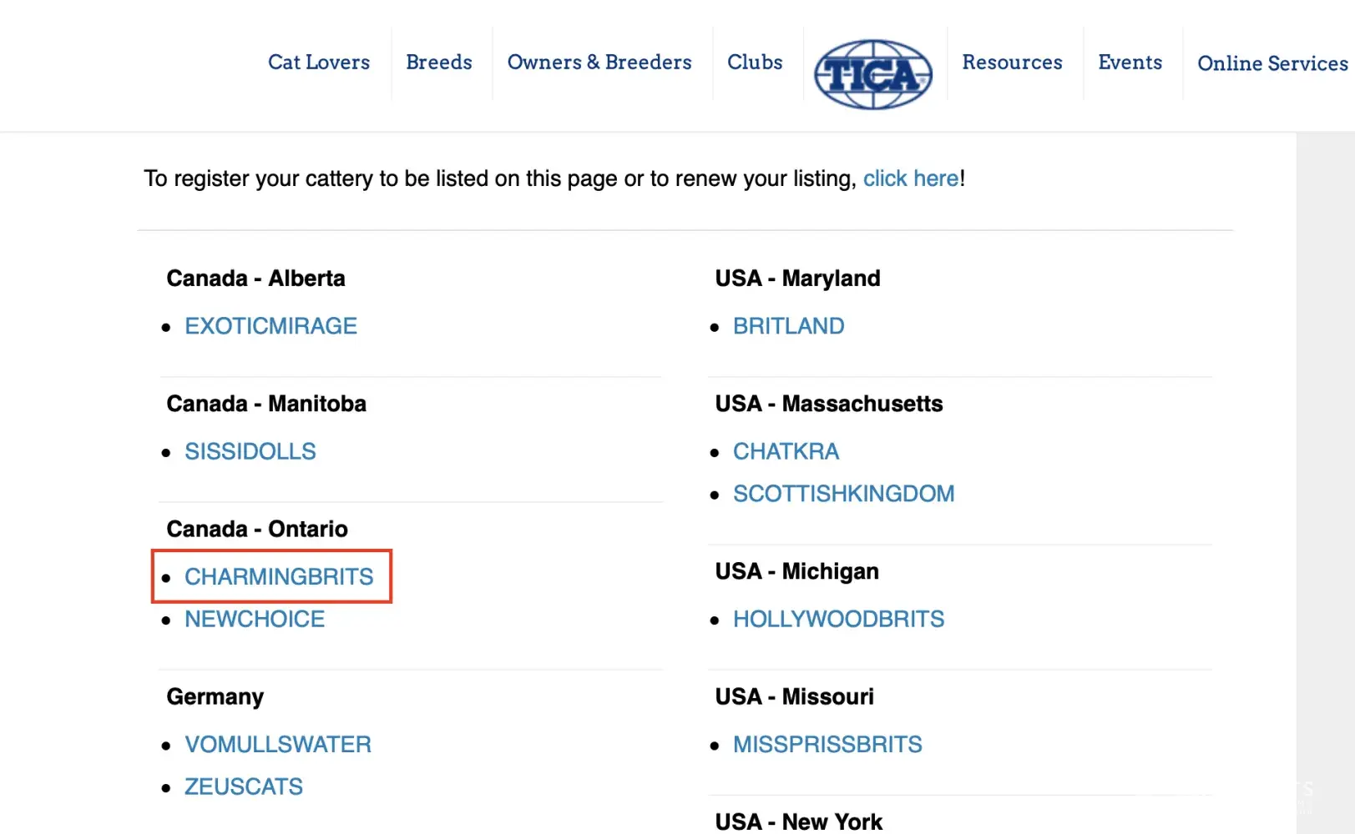Visit the BRITLAND cattery in Maryland
The image size is (1355, 834).
coord(788,326)
